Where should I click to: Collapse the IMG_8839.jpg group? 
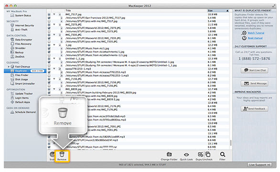coord(54,89)
